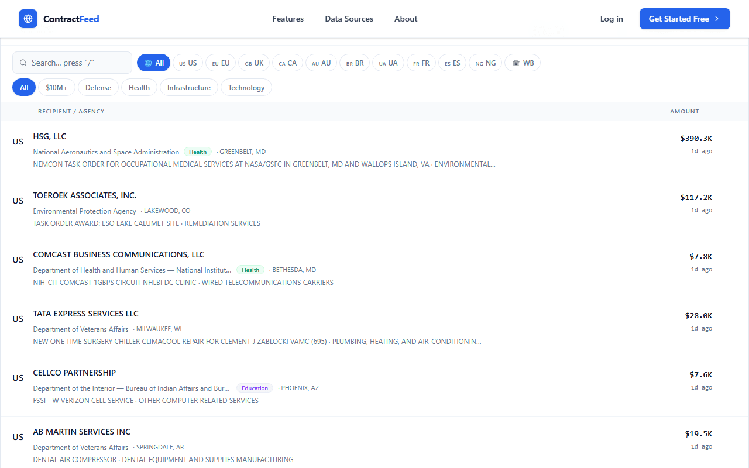The height and width of the screenshot is (468, 749).
Task: Open COMCAST BUSINESS COMMUNICATIONS, LLC contract
Action: pos(374,269)
